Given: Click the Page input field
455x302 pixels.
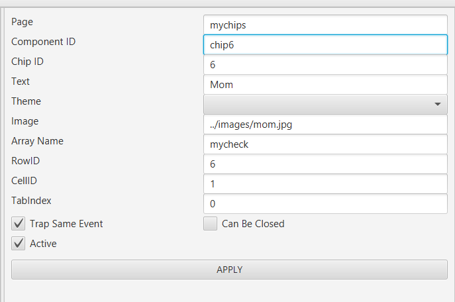Looking at the screenshot, I should [x=325, y=25].
